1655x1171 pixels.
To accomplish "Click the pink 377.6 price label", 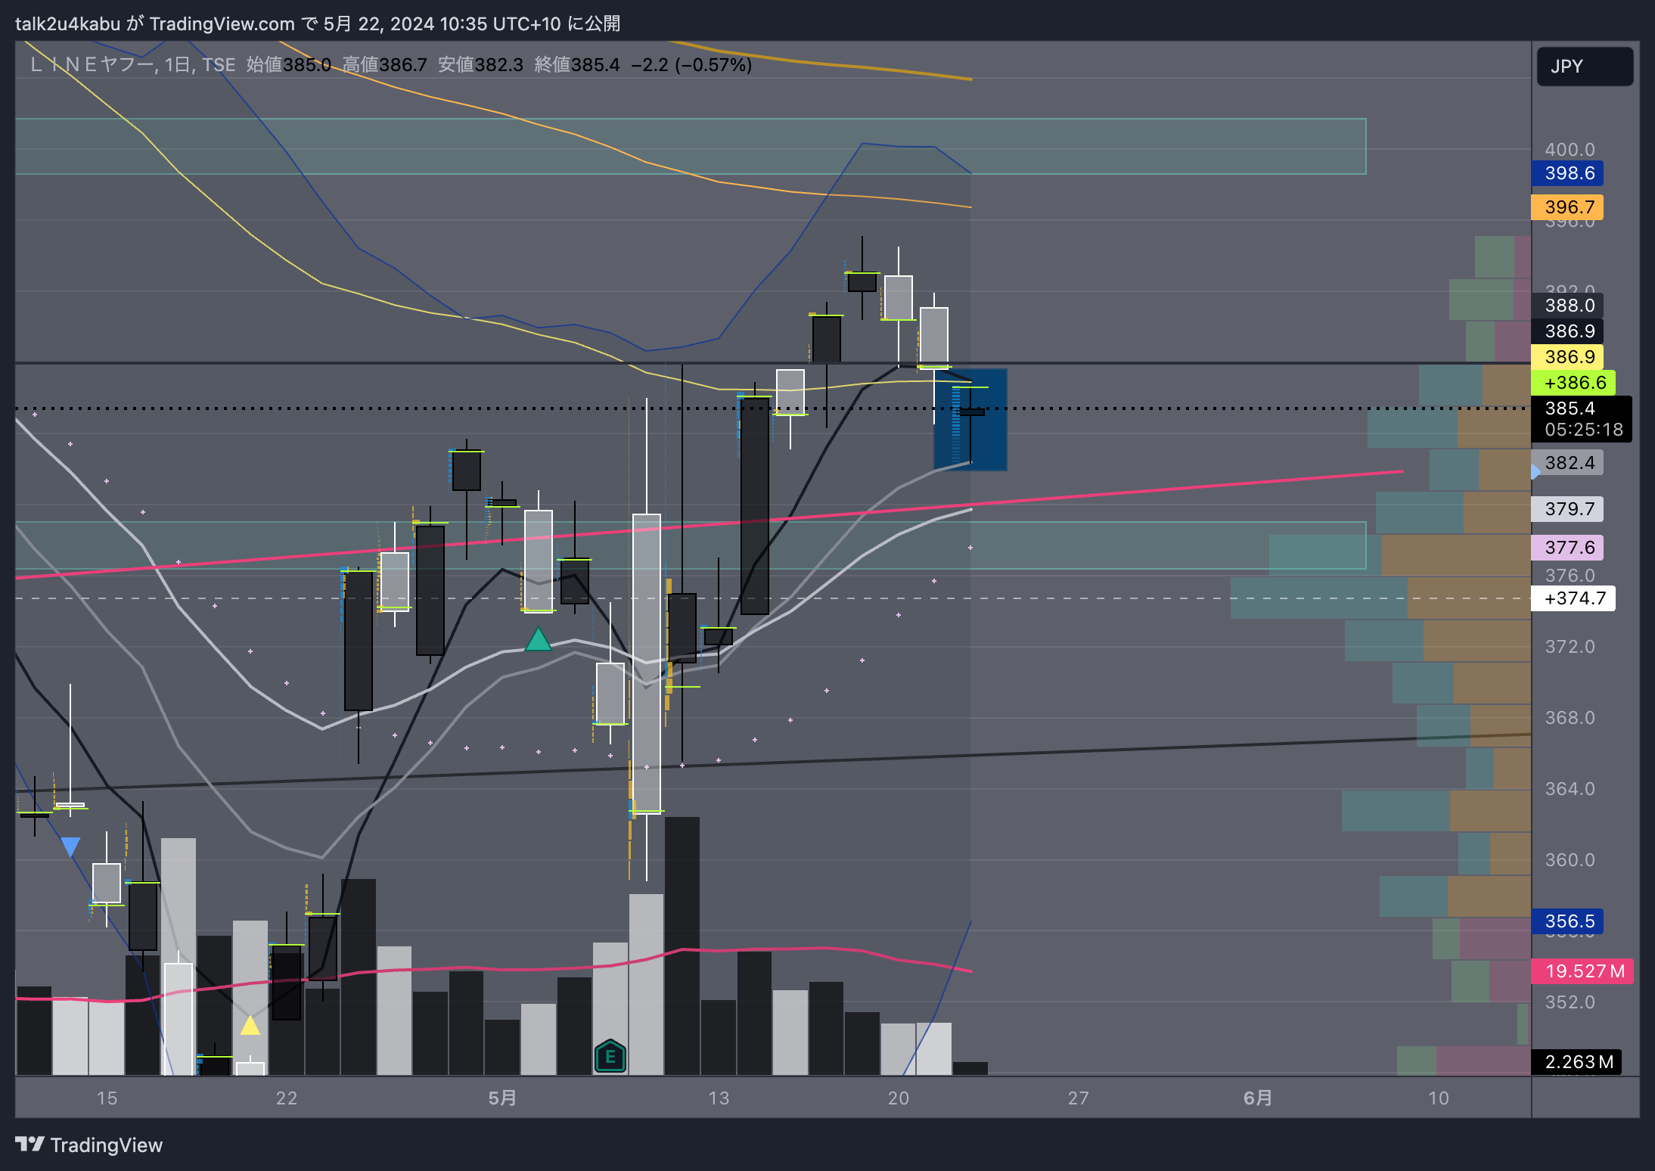I will (x=1567, y=548).
